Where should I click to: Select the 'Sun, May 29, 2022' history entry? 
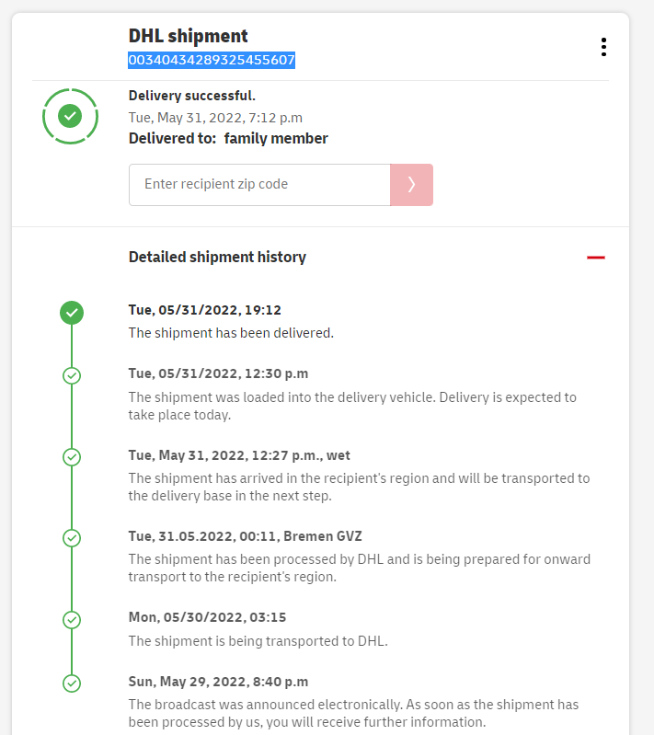point(218,682)
